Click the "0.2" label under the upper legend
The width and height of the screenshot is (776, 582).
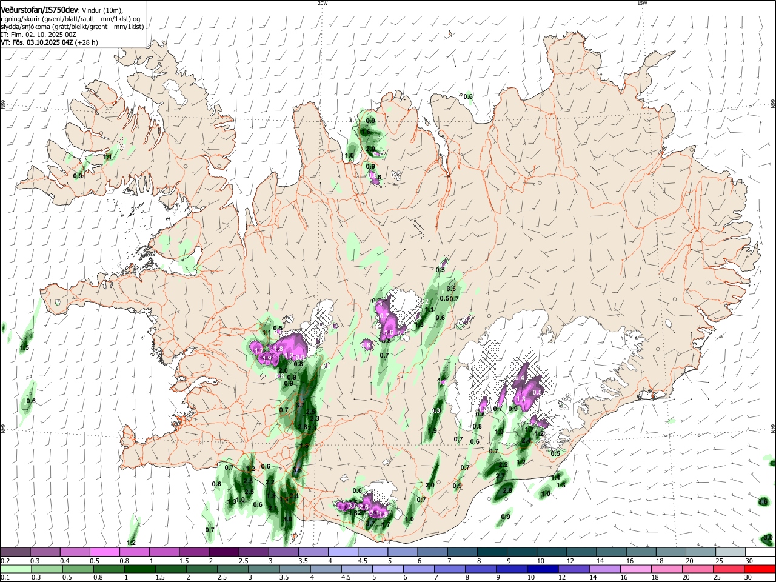pos(4,561)
